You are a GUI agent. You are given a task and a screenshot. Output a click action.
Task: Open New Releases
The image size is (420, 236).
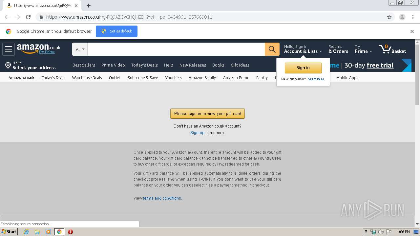(x=193, y=65)
